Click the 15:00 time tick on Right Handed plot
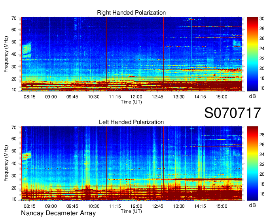269x218 pixels. tap(221, 97)
